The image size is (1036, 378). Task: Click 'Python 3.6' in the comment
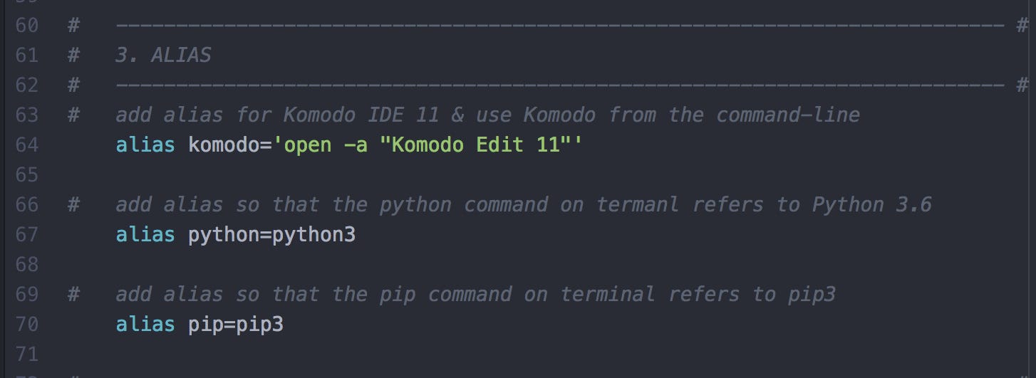[x=872, y=204]
